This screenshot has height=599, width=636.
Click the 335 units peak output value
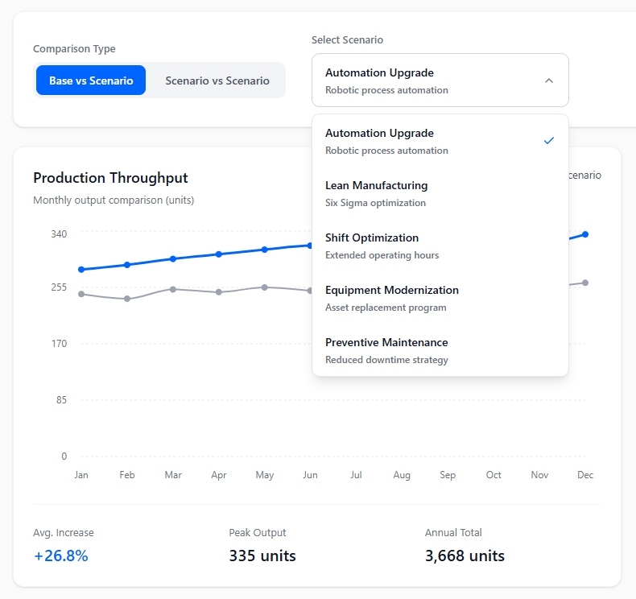(x=262, y=556)
